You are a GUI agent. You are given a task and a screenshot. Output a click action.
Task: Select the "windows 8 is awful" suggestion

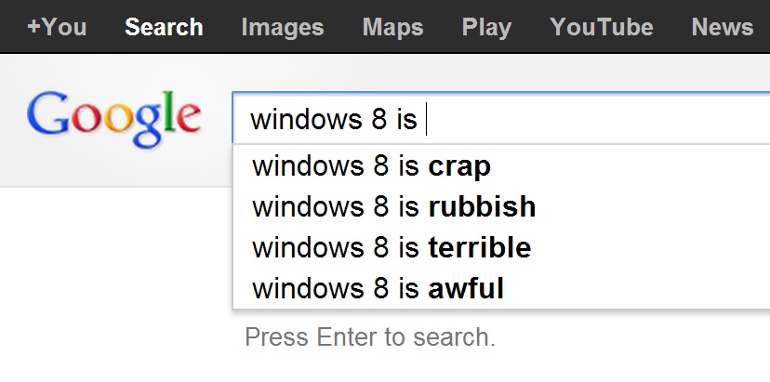click(x=378, y=289)
